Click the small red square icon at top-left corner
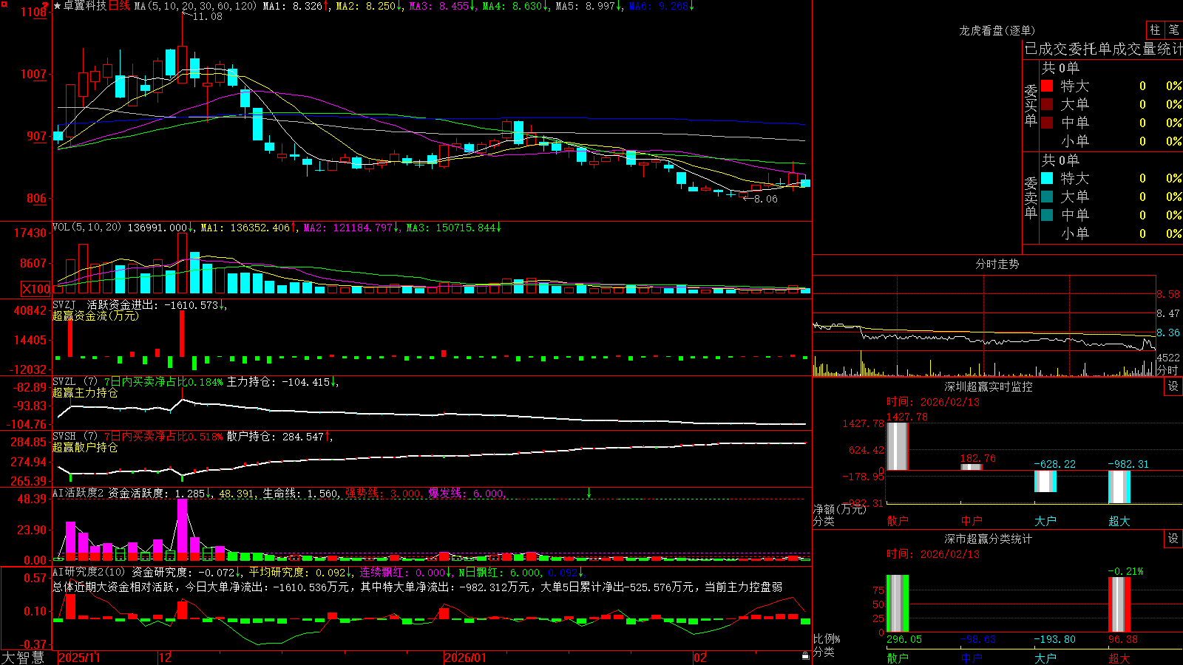 pyautogui.click(x=3, y=4)
